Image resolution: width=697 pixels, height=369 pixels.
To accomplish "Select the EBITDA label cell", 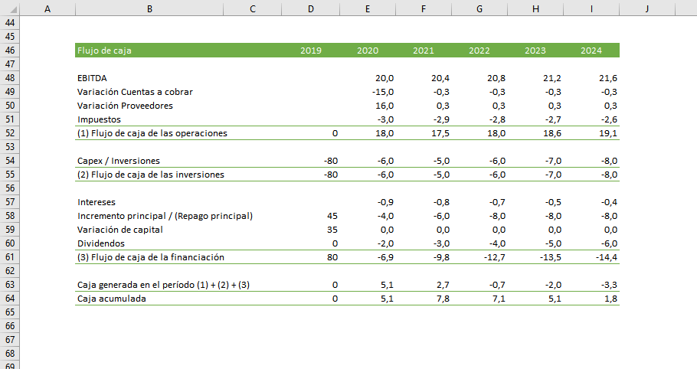I will [93, 78].
